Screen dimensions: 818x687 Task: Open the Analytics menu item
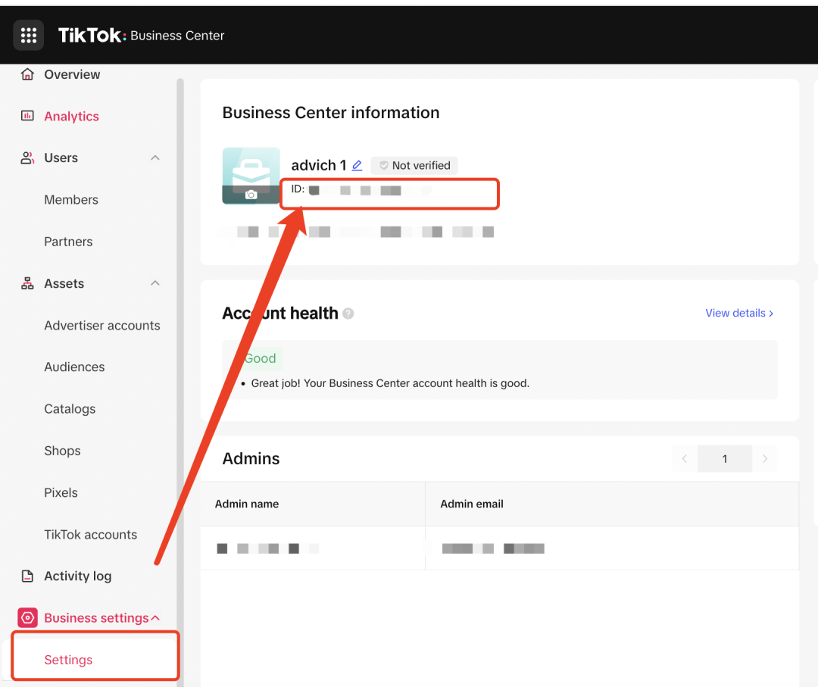tap(71, 116)
